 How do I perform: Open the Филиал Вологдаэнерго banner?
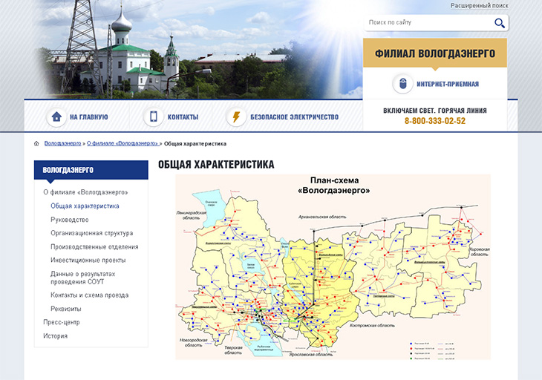(x=435, y=53)
